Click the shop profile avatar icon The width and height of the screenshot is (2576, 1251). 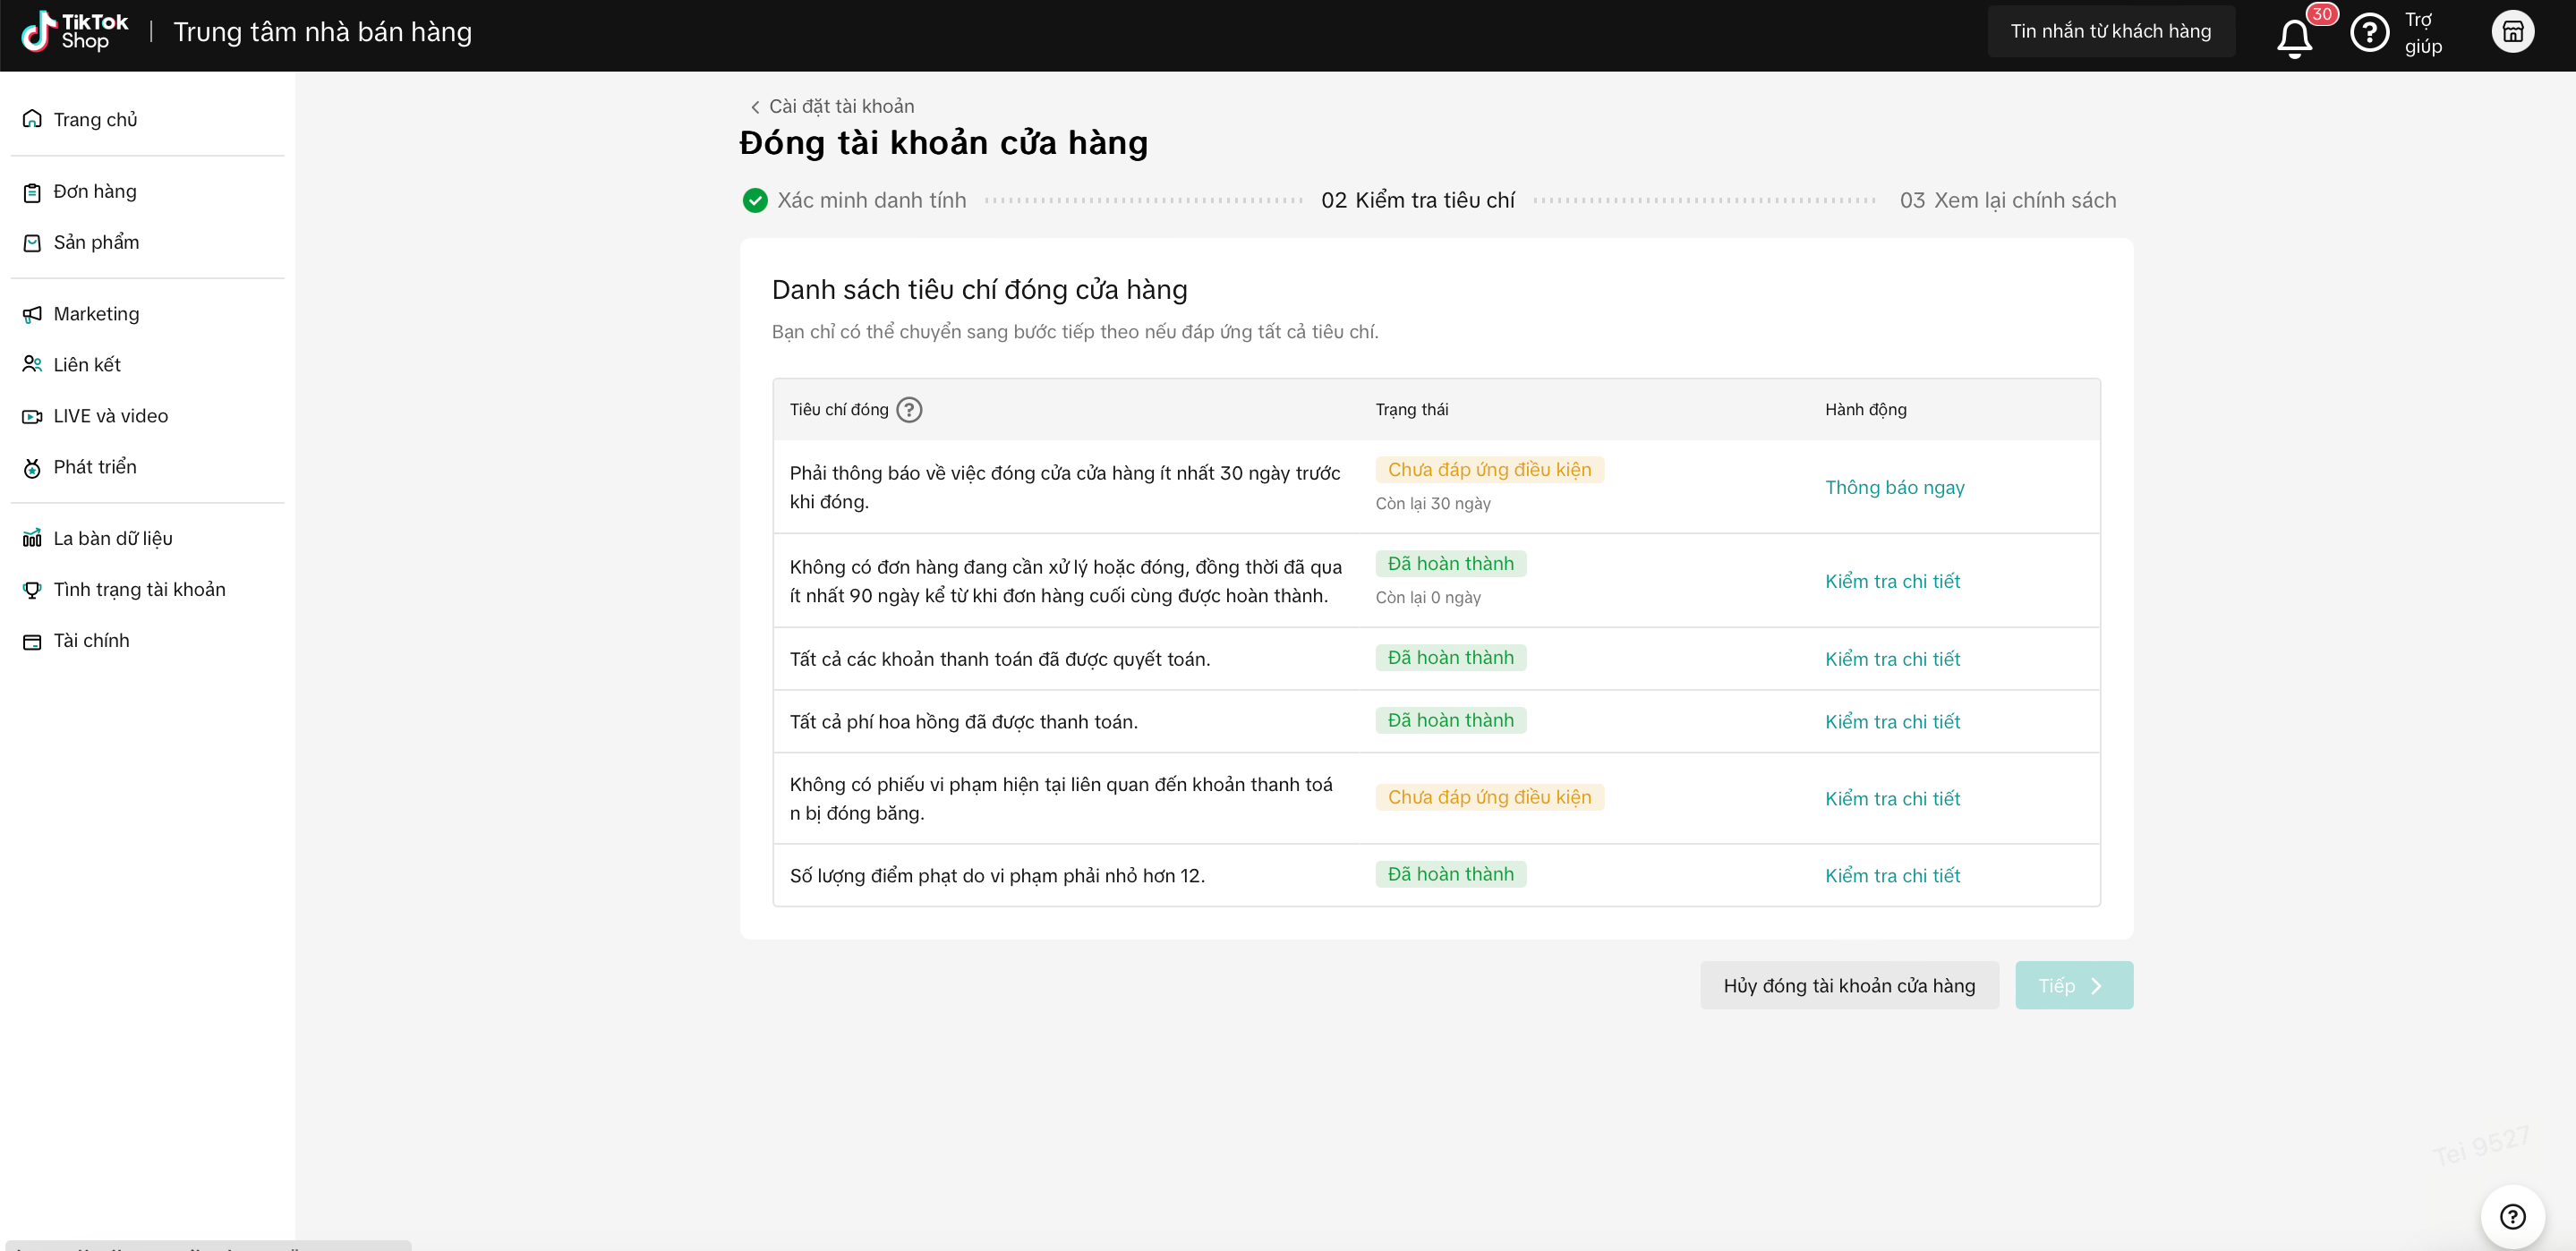click(2512, 32)
